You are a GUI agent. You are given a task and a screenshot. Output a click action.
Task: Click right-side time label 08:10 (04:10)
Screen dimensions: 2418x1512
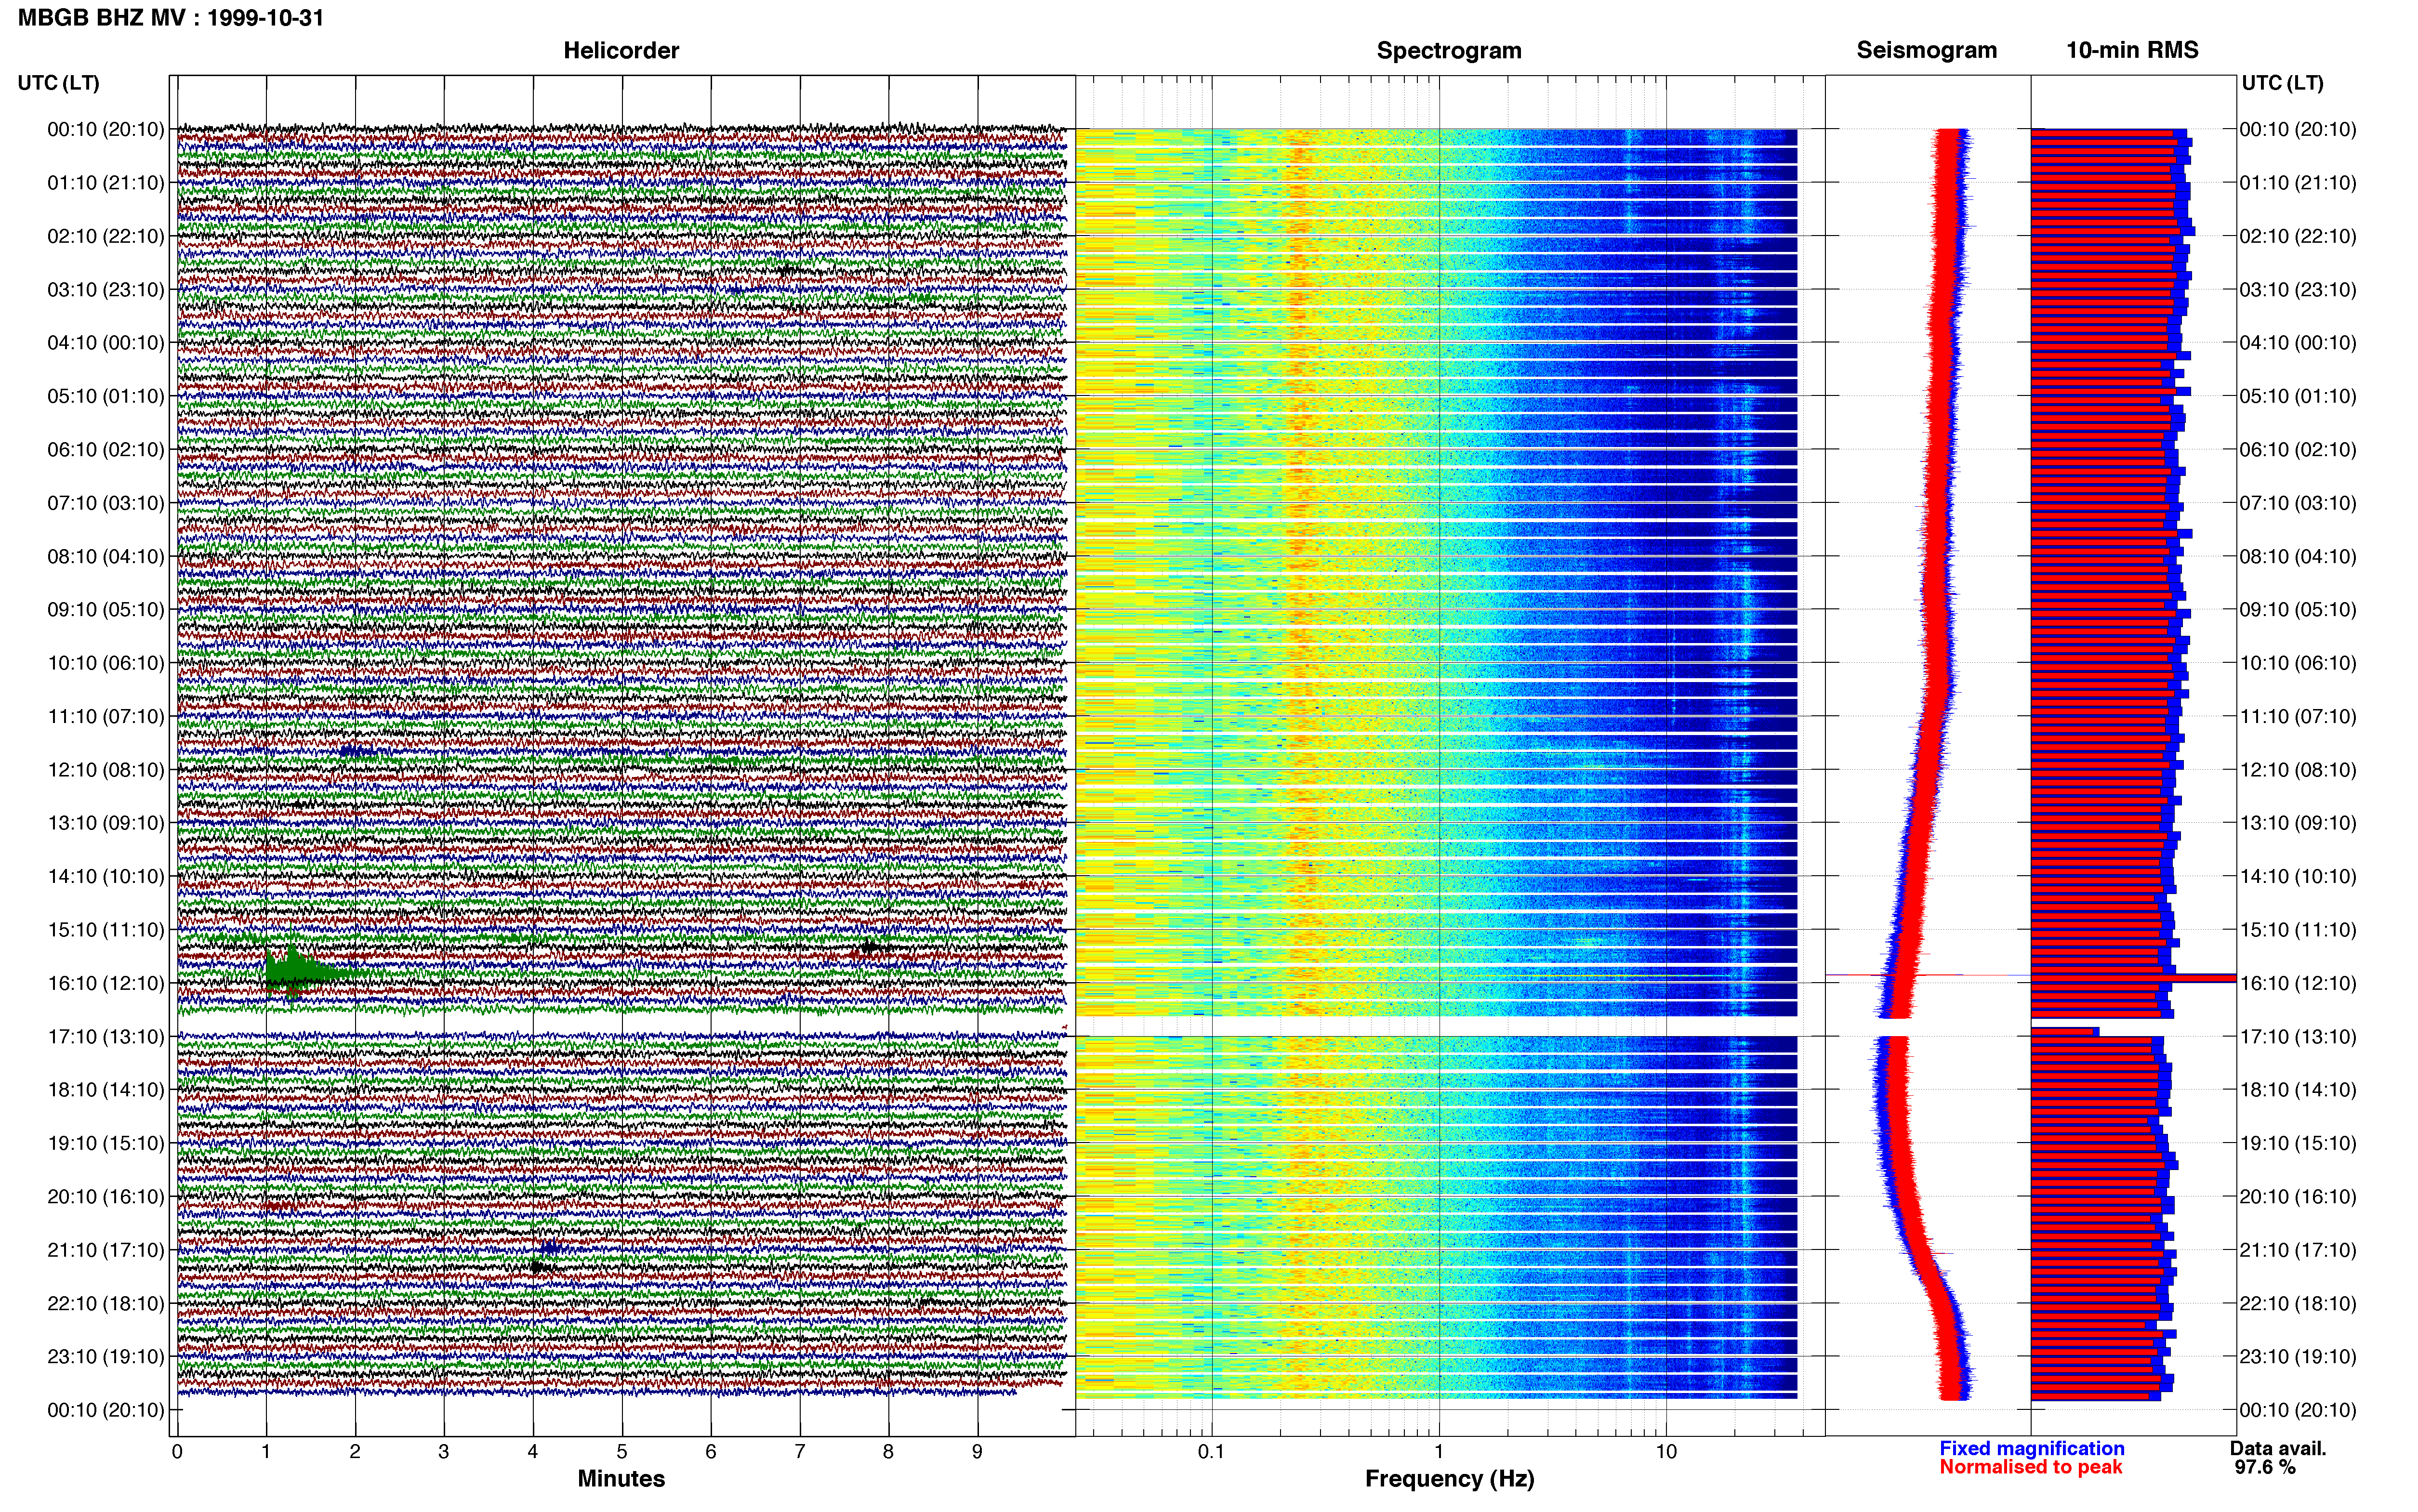click(2298, 556)
